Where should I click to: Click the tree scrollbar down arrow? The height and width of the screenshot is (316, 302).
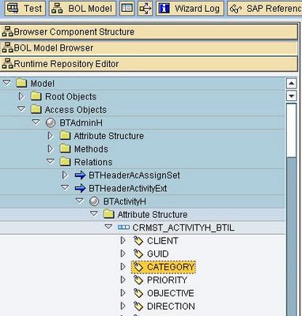[x=291, y=96]
